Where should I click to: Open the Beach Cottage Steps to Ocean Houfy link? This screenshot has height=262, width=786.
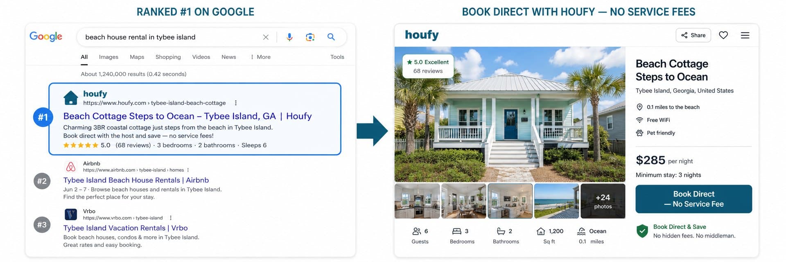(187, 116)
